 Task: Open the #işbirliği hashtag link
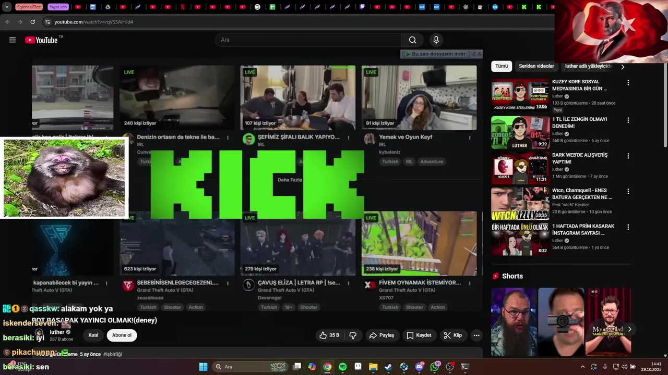pyautogui.click(x=113, y=354)
